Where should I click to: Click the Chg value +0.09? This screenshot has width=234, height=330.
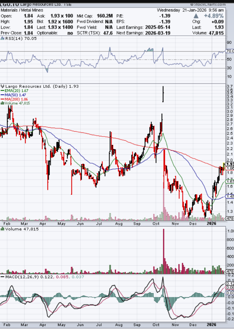(x=217, y=22)
